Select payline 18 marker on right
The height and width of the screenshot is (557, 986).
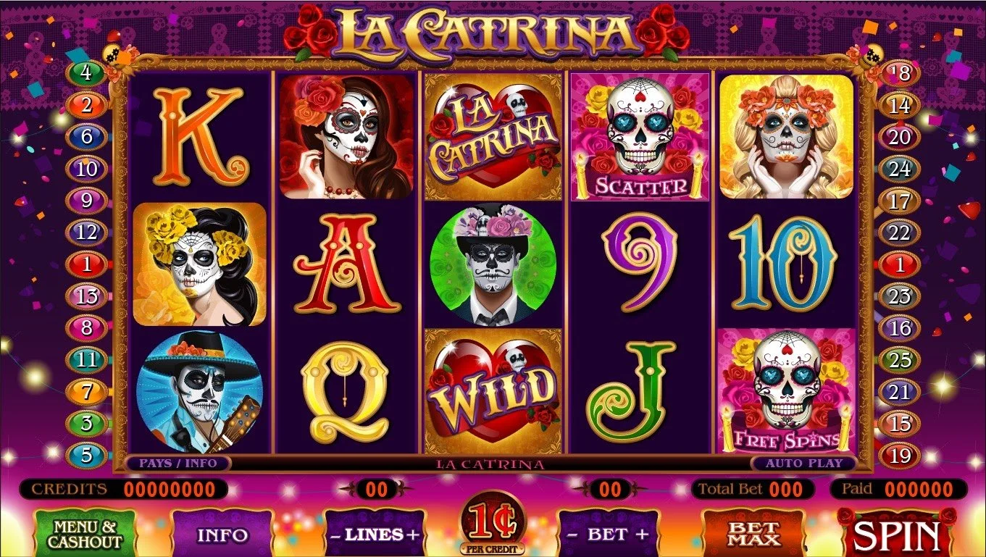(x=899, y=72)
